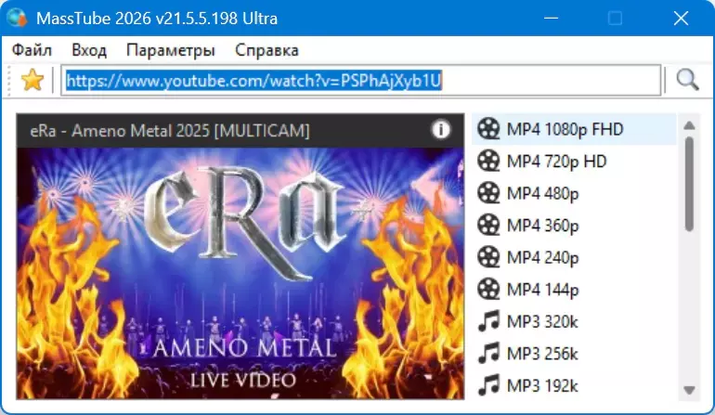
Task: Click the music note icon beside MP3 192k
Action: pyautogui.click(x=488, y=385)
